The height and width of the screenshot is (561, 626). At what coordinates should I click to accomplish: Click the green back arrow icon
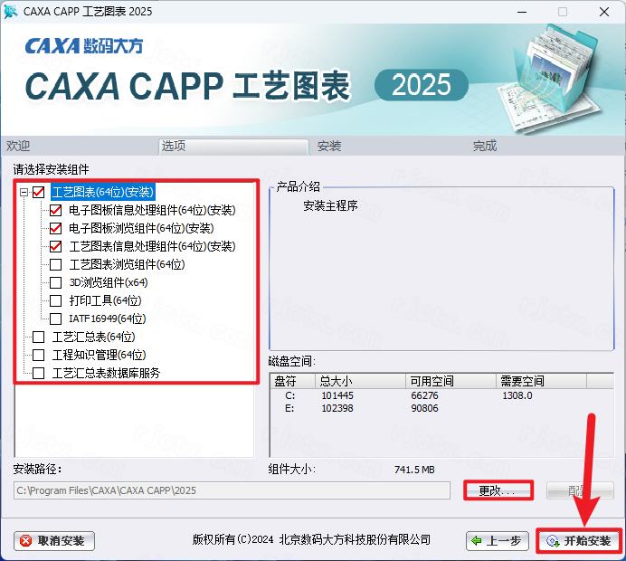476,541
